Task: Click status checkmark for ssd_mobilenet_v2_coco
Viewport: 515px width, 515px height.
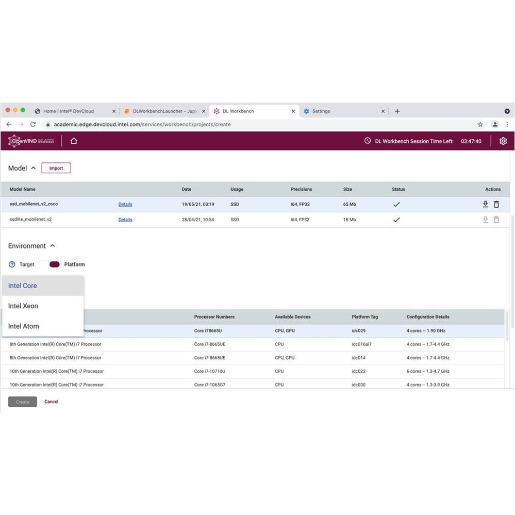Action: 396,204
